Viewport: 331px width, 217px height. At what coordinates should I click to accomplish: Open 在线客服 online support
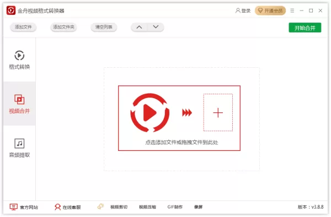click(x=67, y=207)
